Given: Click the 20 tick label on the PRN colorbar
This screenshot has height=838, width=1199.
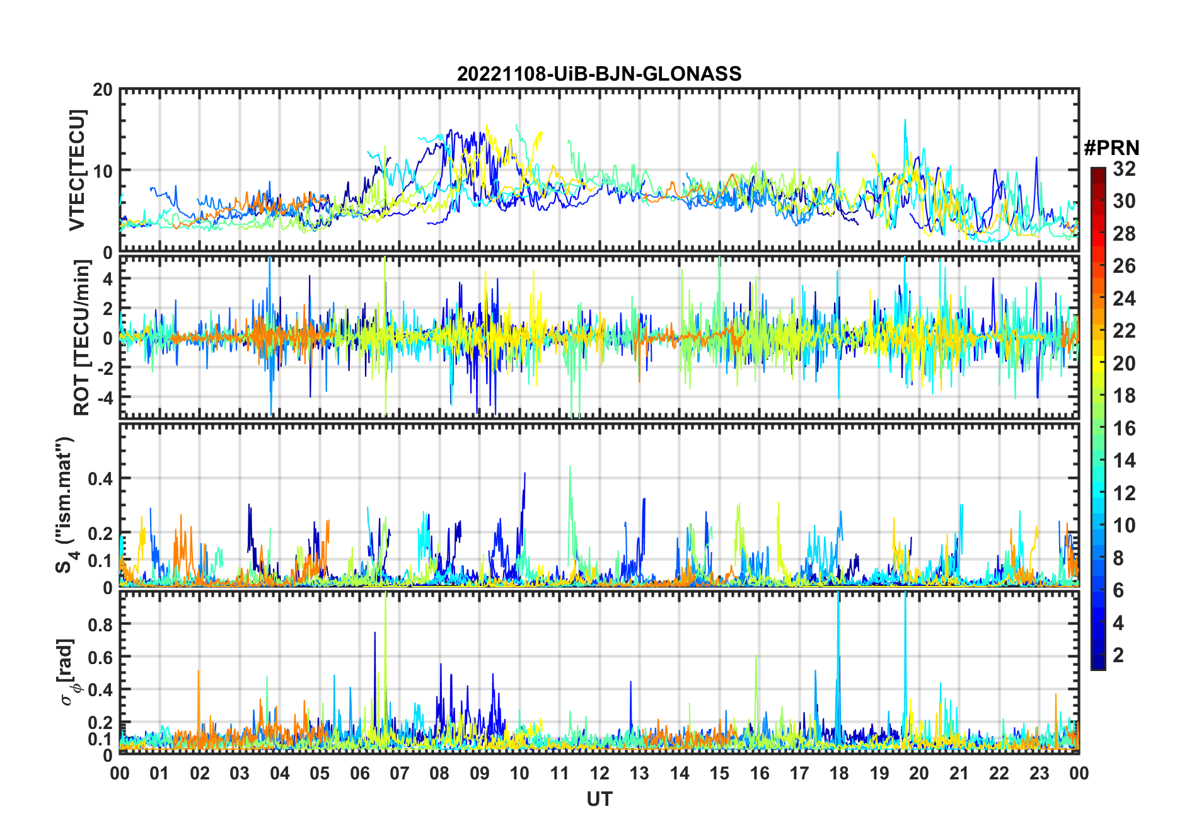Looking at the screenshot, I should 1125,364.
